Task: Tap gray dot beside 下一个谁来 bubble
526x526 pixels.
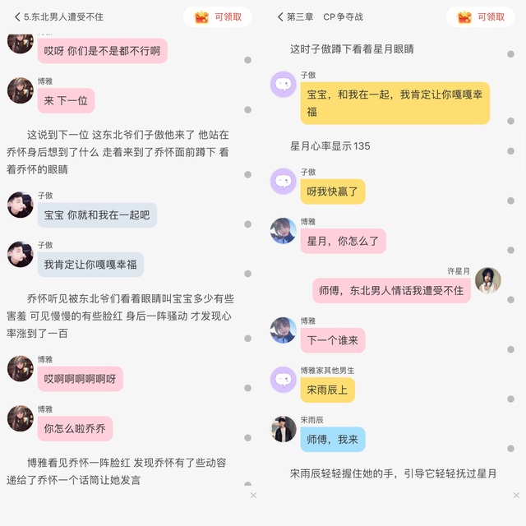Action: (511, 349)
